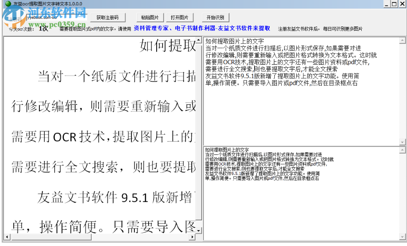Click upper result line 如何提取图片上的文字
The image size is (407, 246).
pos(235,41)
